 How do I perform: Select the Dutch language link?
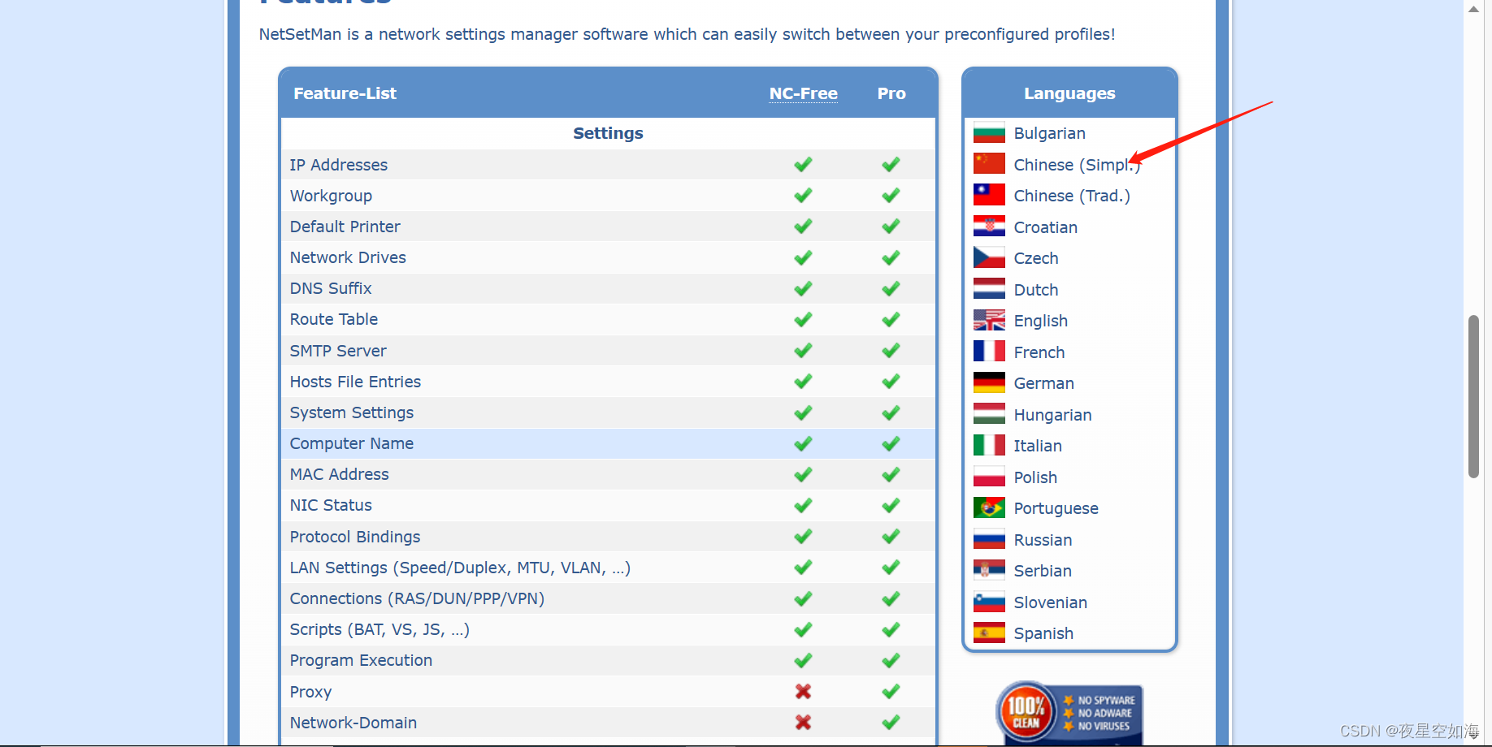[x=1036, y=290]
